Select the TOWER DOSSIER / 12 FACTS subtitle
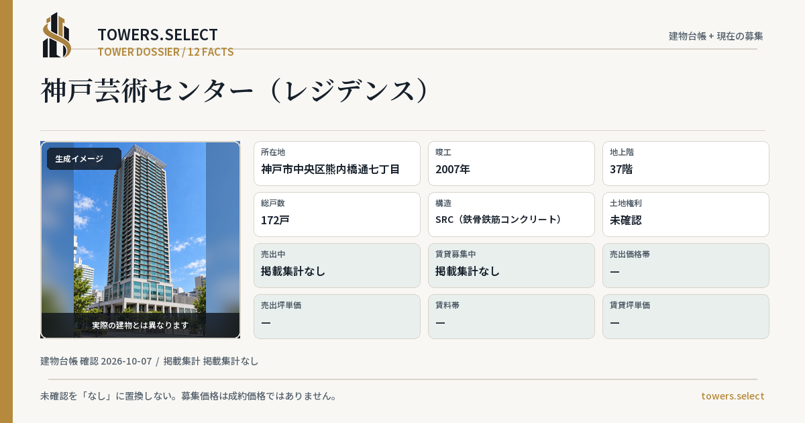805x423 pixels. click(166, 52)
